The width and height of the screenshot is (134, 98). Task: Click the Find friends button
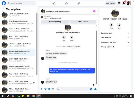point(110,3)
